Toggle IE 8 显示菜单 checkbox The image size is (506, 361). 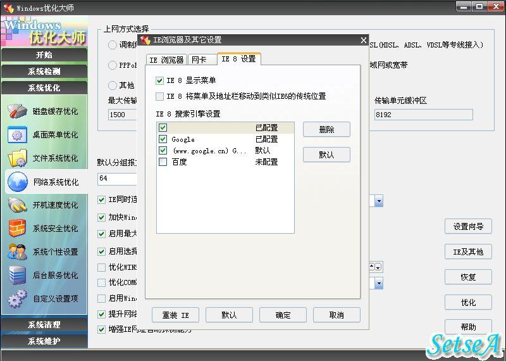click(x=159, y=80)
